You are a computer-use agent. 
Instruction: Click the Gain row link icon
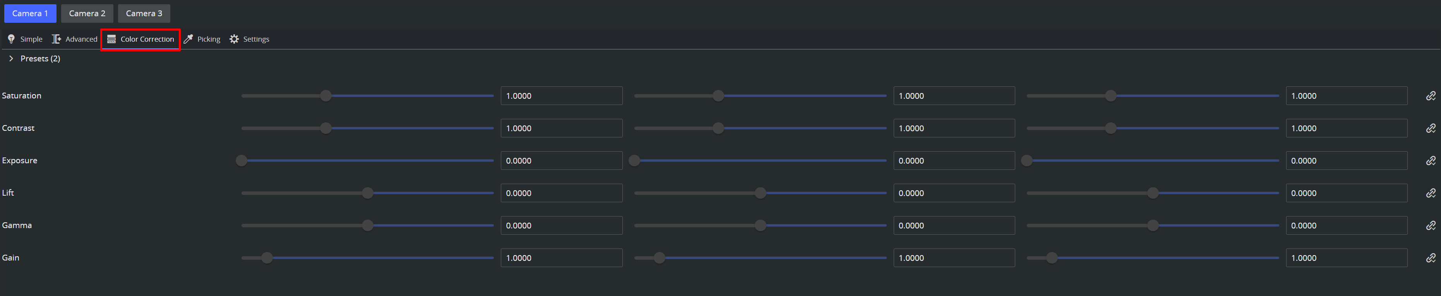pyautogui.click(x=1431, y=257)
